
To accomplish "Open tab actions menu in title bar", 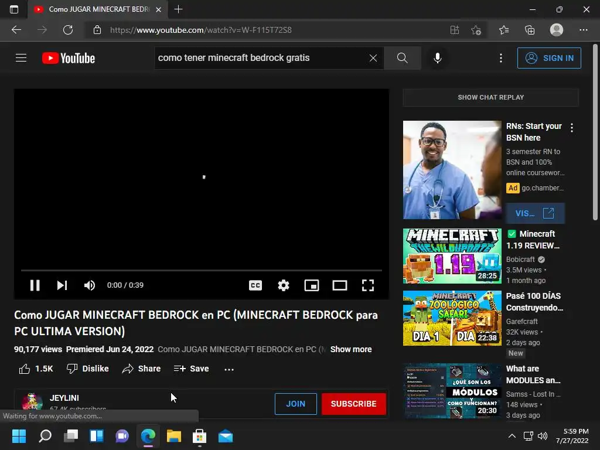I will [x=14, y=9].
